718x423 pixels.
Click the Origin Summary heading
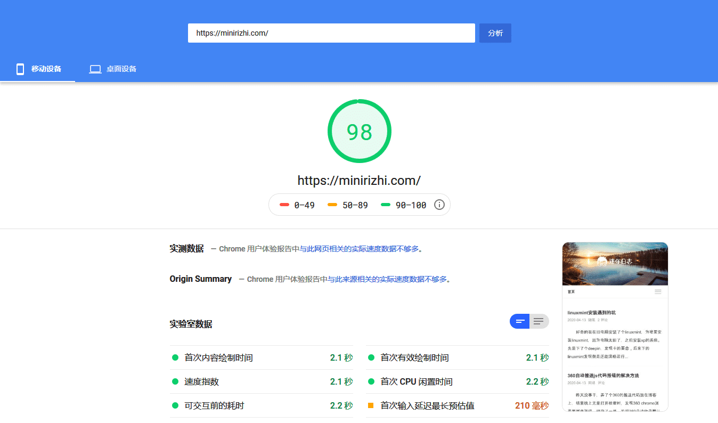click(x=200, y=279)
